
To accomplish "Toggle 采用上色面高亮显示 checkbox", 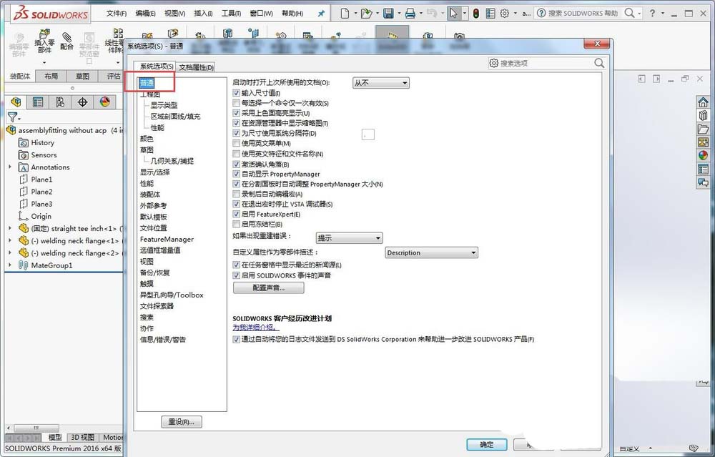I will (236, 113).
